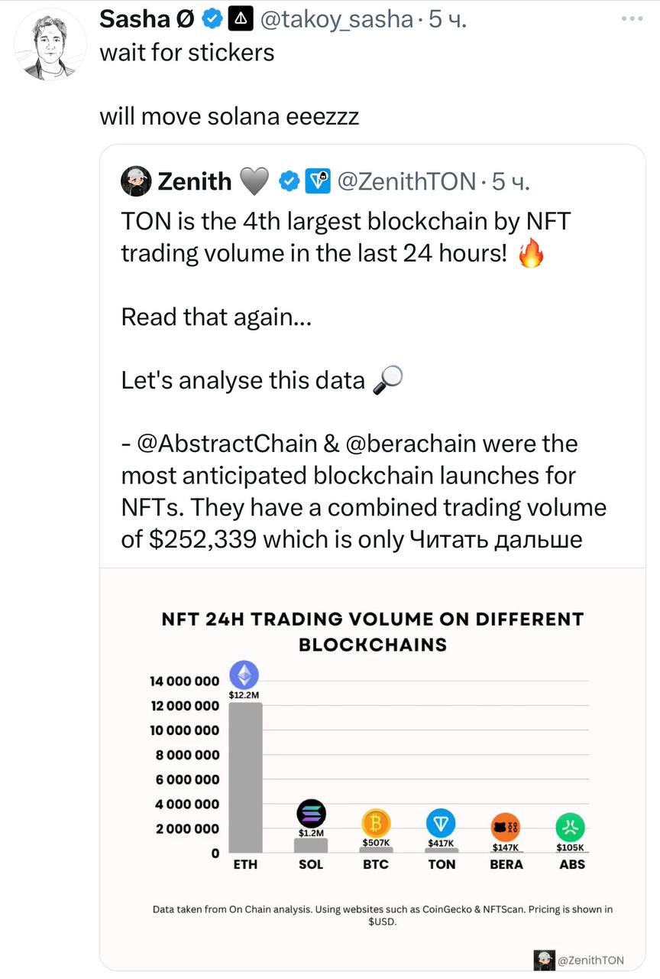Click the Solana logo in the chart

pos(311,813)
